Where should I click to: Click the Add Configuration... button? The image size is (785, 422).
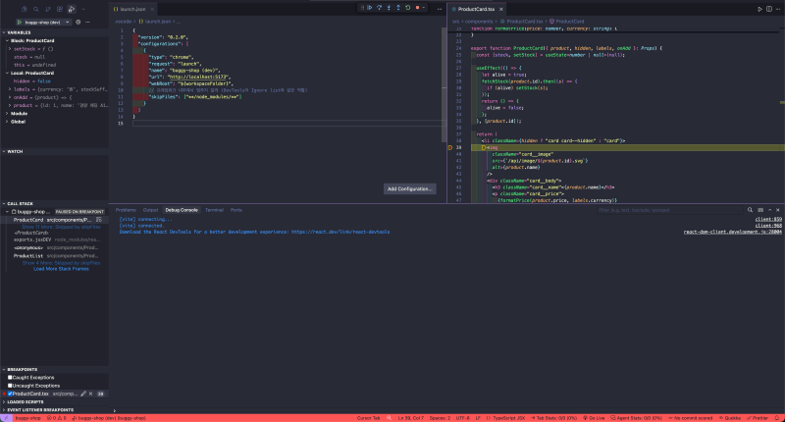[409, 188]
